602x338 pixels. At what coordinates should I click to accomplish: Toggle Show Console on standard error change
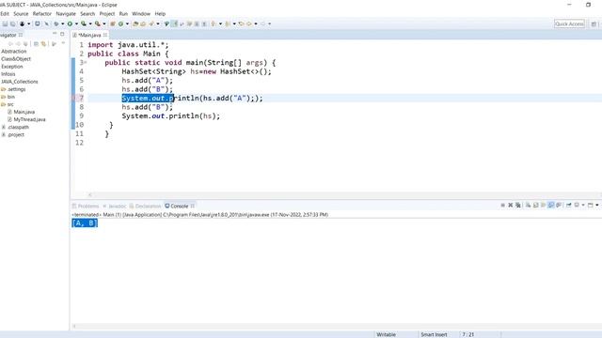559,206
